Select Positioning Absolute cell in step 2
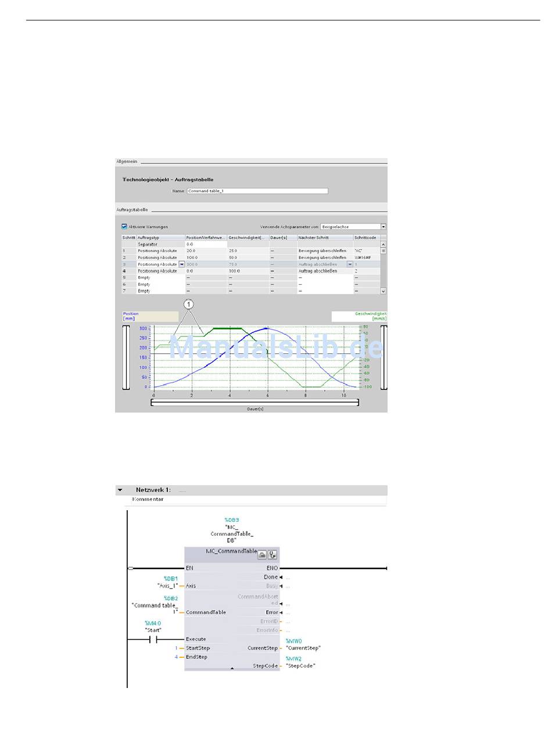The width and height of the screenshot is (552, 756). pos(160,257)
